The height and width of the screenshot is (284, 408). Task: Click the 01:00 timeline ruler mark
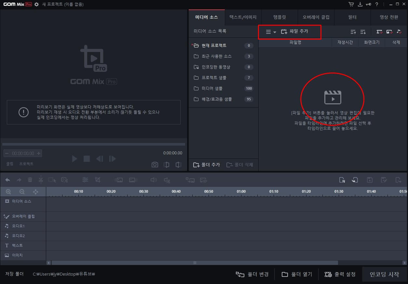point(241,191)
